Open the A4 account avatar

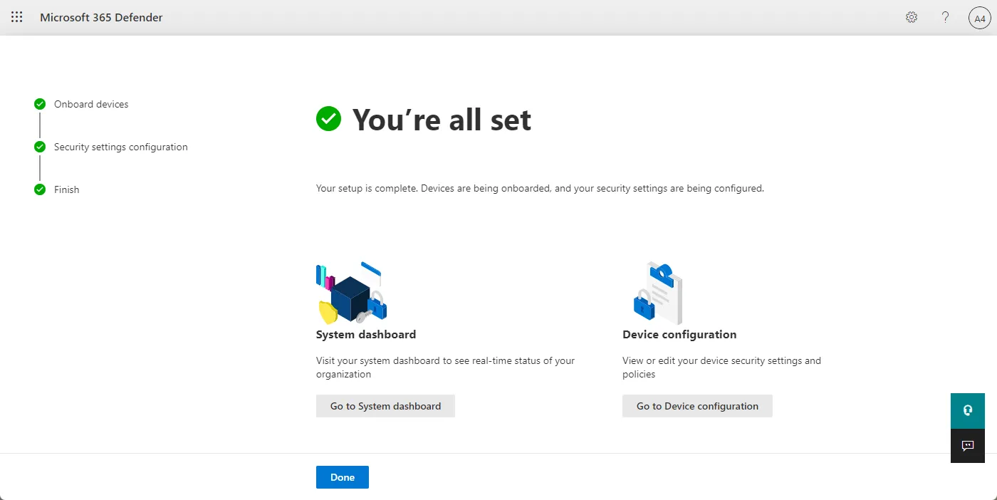pos(980,18)
